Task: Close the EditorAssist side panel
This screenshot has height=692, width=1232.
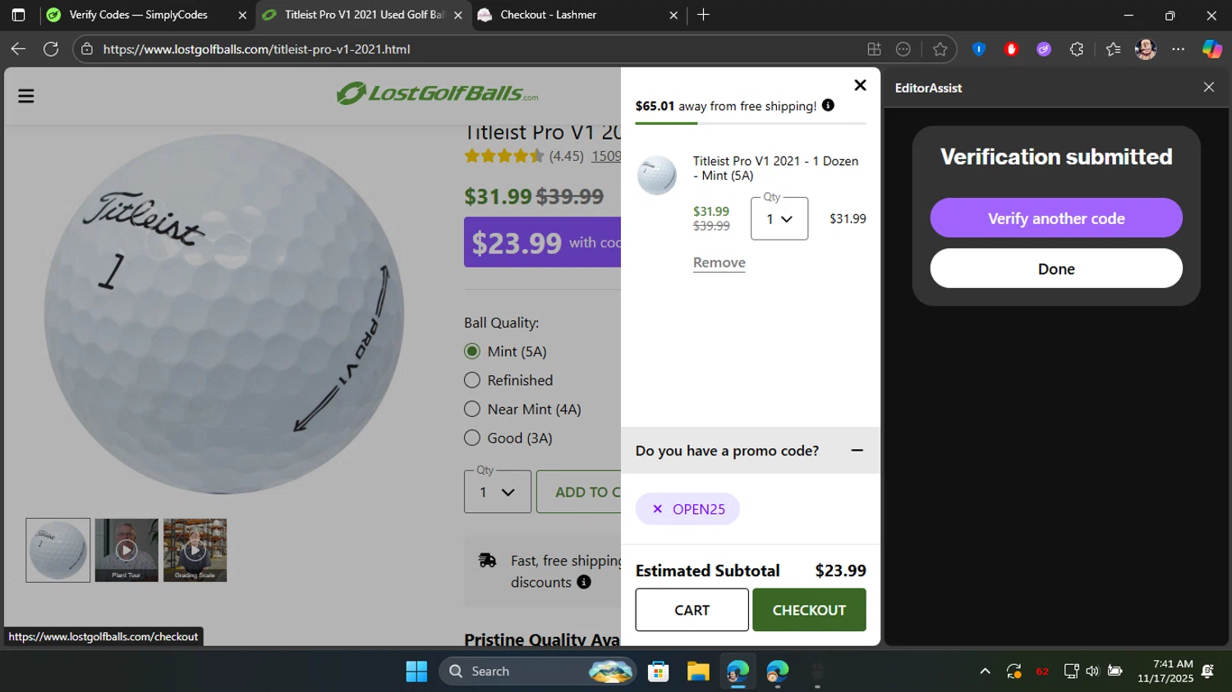Action: coord(1208,87)
